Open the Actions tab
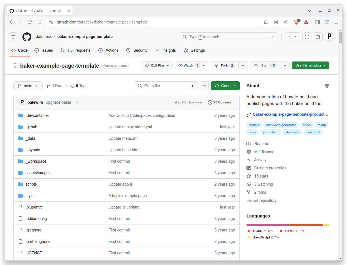Screen dimensions: 347x265 click(x=108, y=50)
